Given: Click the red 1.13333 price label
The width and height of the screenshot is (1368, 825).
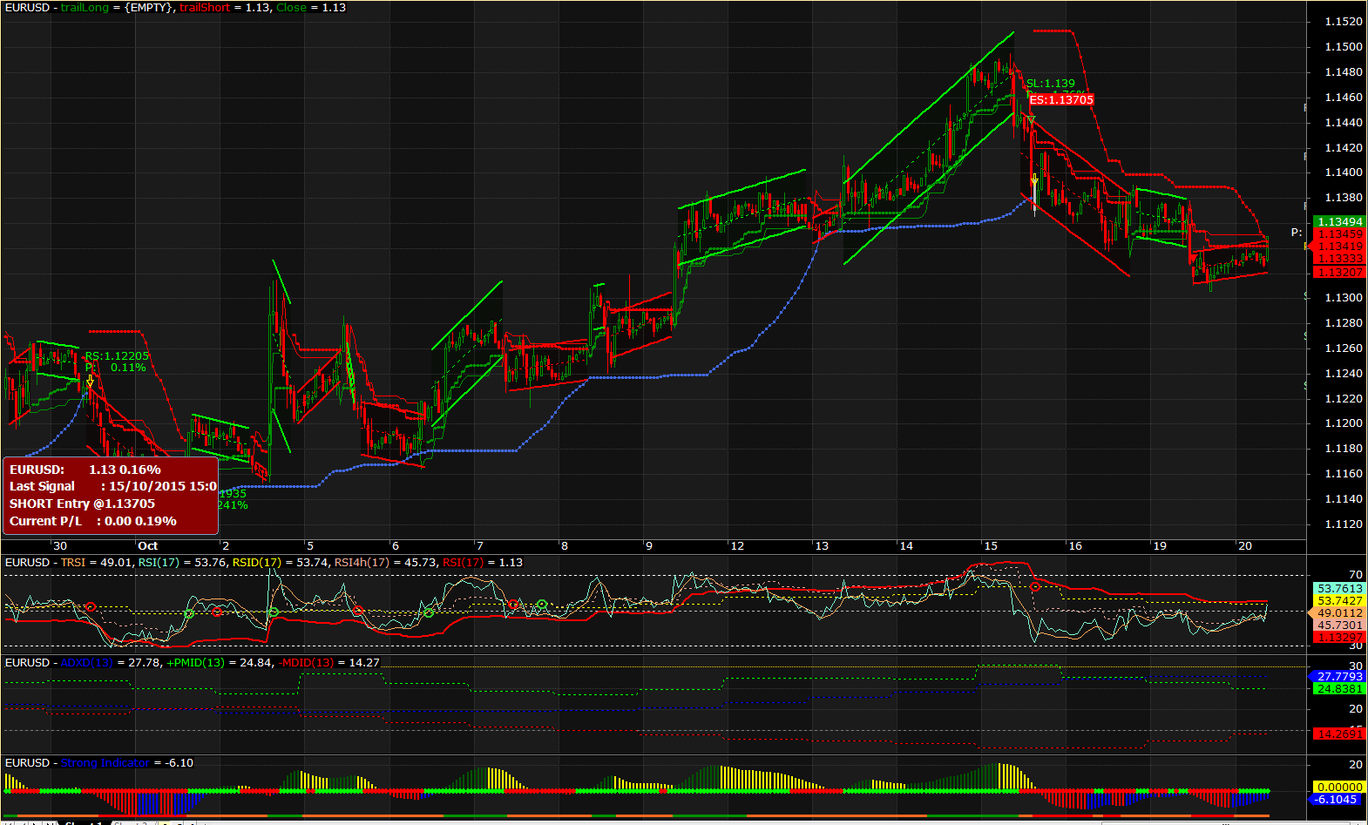Looking at the screenshot, I should (x=1340, y=259).
